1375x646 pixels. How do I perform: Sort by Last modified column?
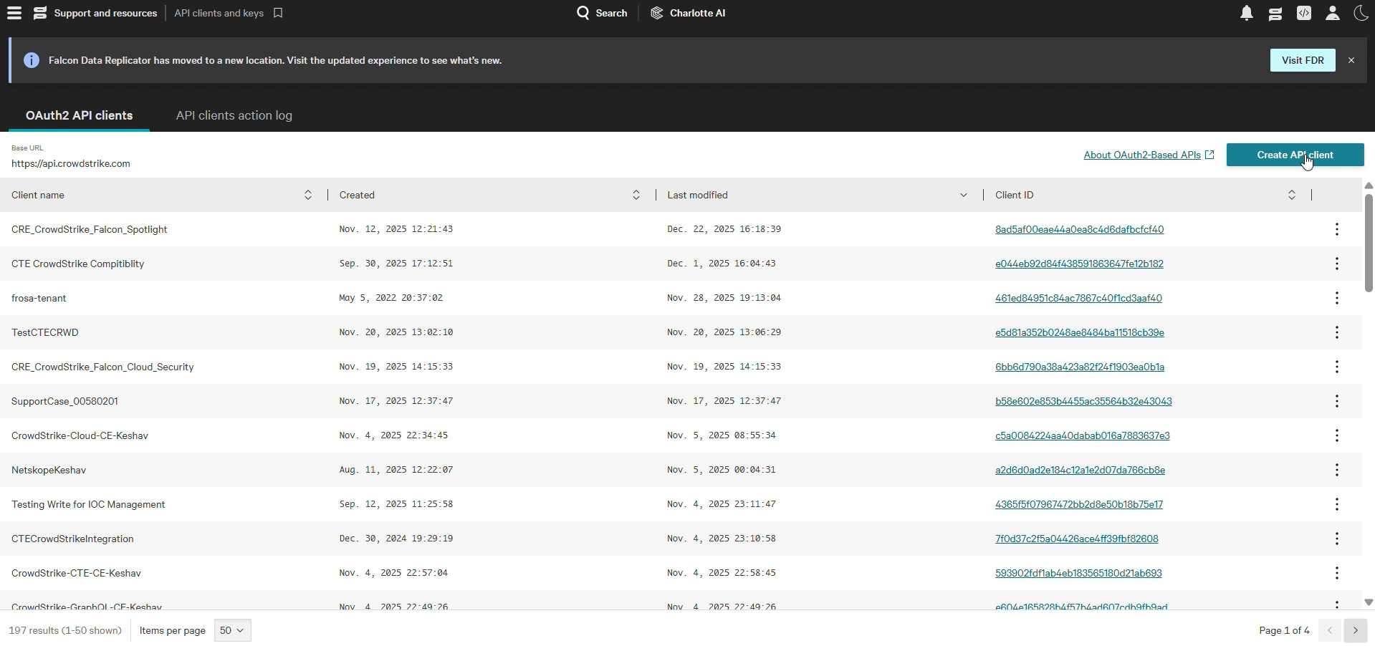click(x=964, y=195)
